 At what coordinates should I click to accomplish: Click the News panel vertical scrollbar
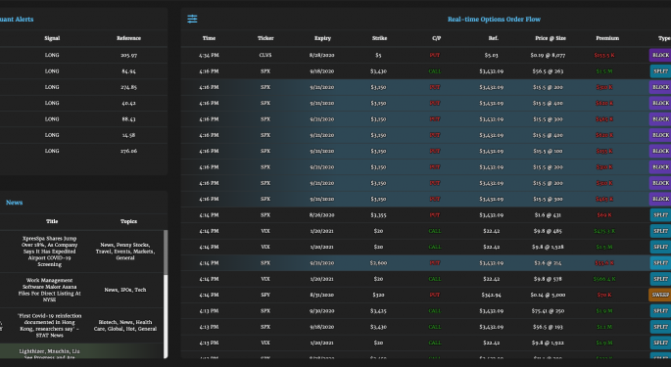[166, 295]
